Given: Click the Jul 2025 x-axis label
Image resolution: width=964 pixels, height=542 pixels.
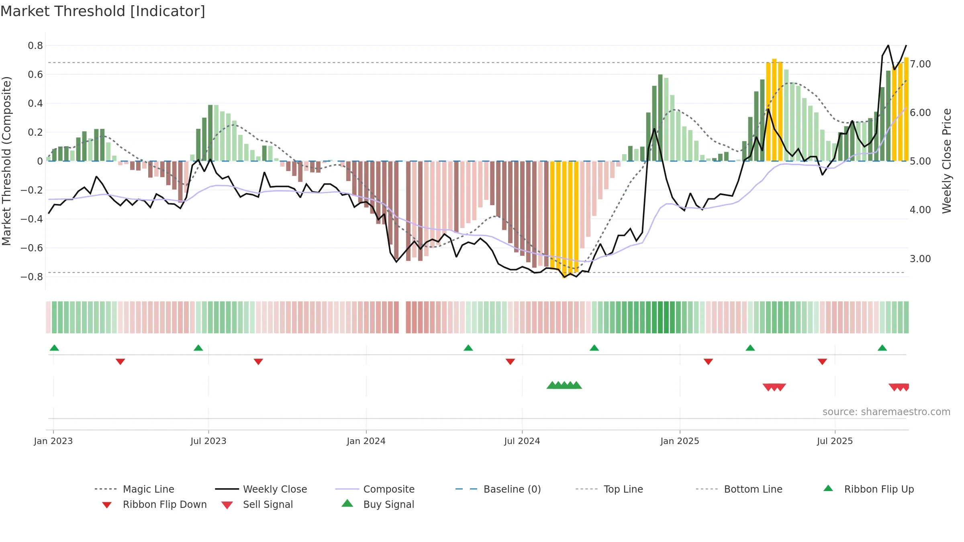Looking at the screenshot, I should [x=835, y=441].
